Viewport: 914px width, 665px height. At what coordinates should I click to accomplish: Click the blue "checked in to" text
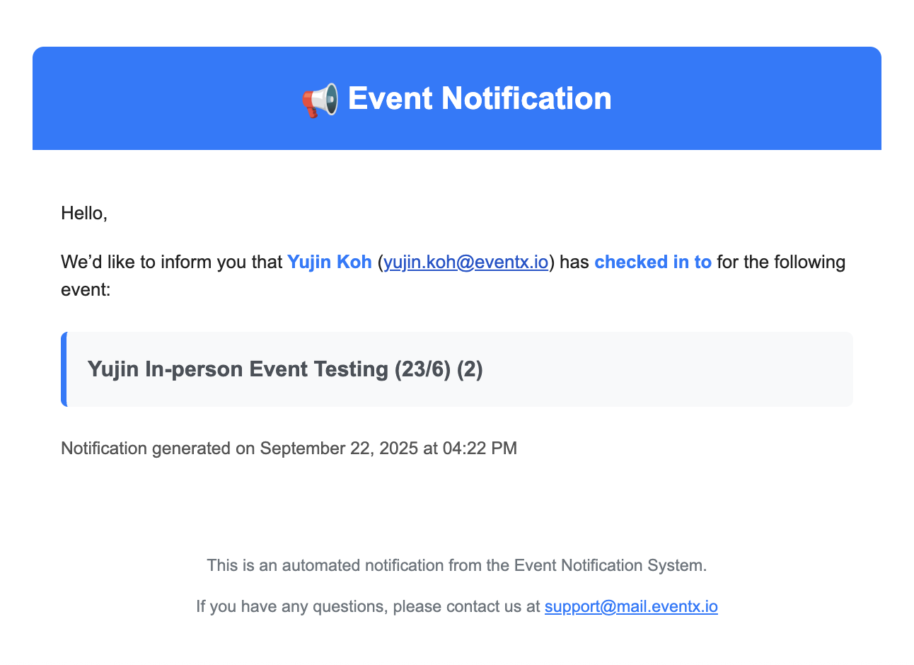click(652, 262)
